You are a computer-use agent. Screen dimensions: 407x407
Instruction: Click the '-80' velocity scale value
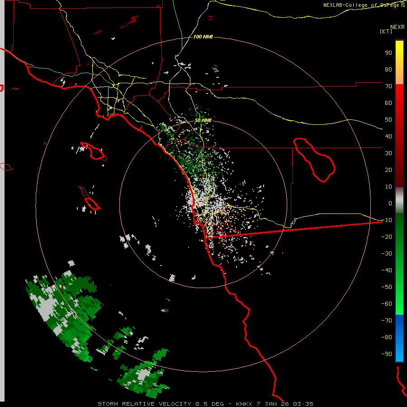(387, 337)
